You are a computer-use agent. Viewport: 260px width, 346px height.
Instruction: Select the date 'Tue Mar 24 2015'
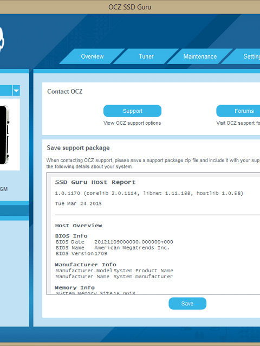(x=78, y=203)
